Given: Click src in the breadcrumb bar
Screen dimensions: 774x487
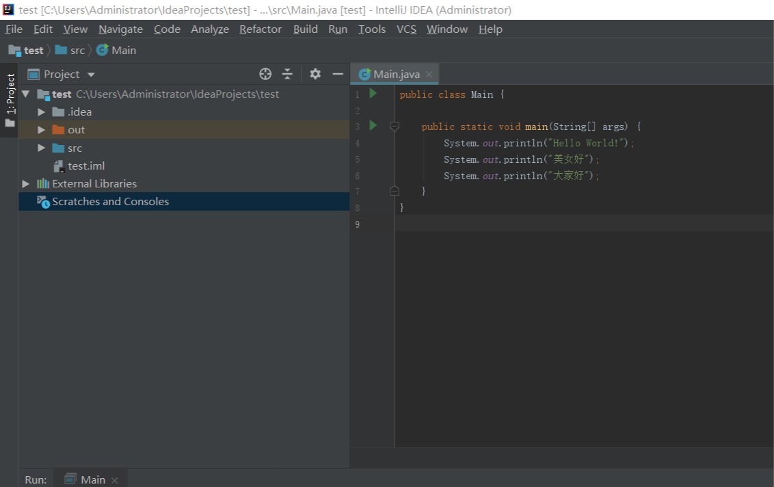Looking at the screenshot, I should (77, 50).
